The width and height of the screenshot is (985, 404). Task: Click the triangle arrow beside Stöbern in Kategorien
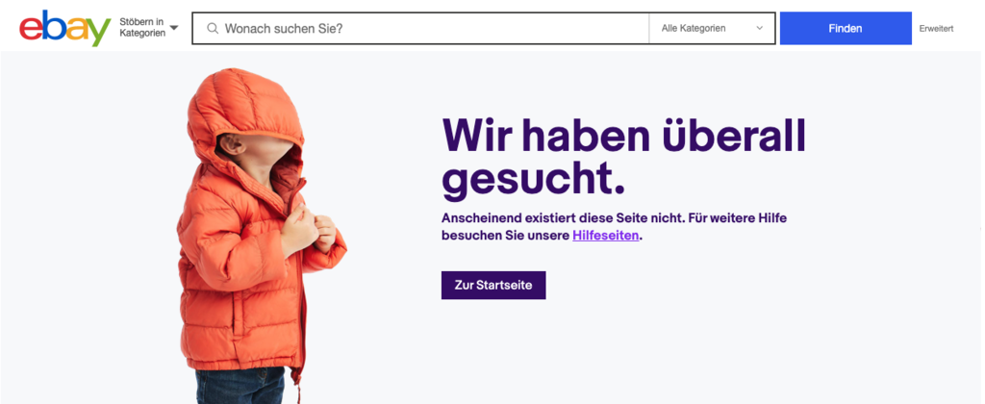tap(174, 28)
